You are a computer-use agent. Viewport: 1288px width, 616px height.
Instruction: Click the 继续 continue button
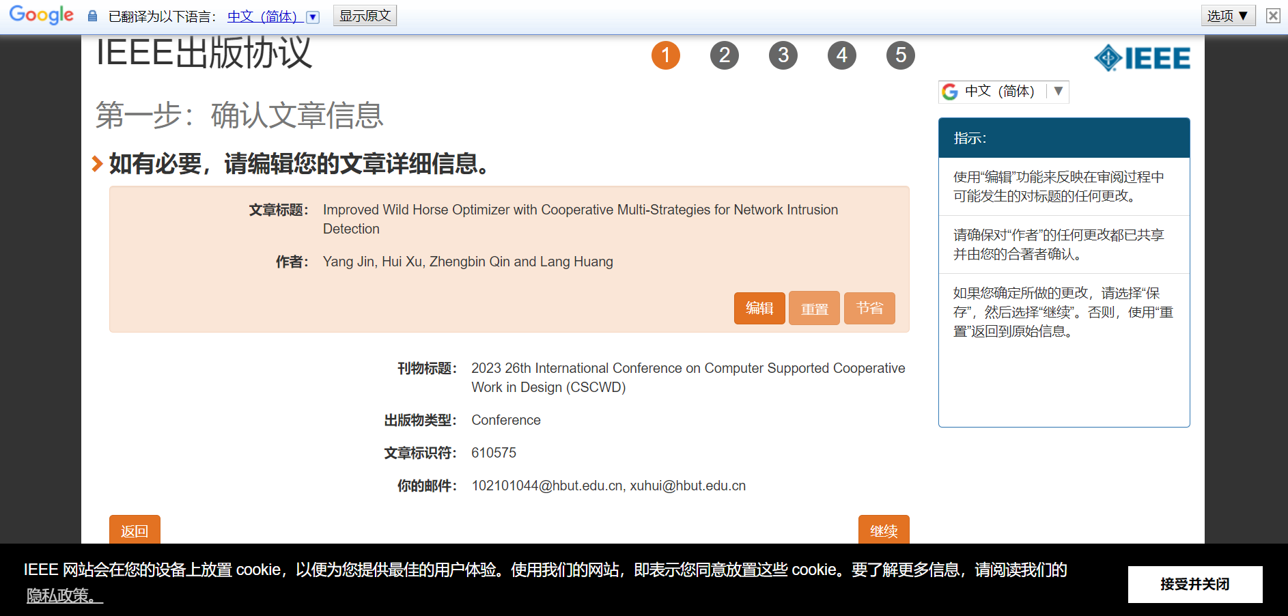pyautogui.click(x=884, y=530)
